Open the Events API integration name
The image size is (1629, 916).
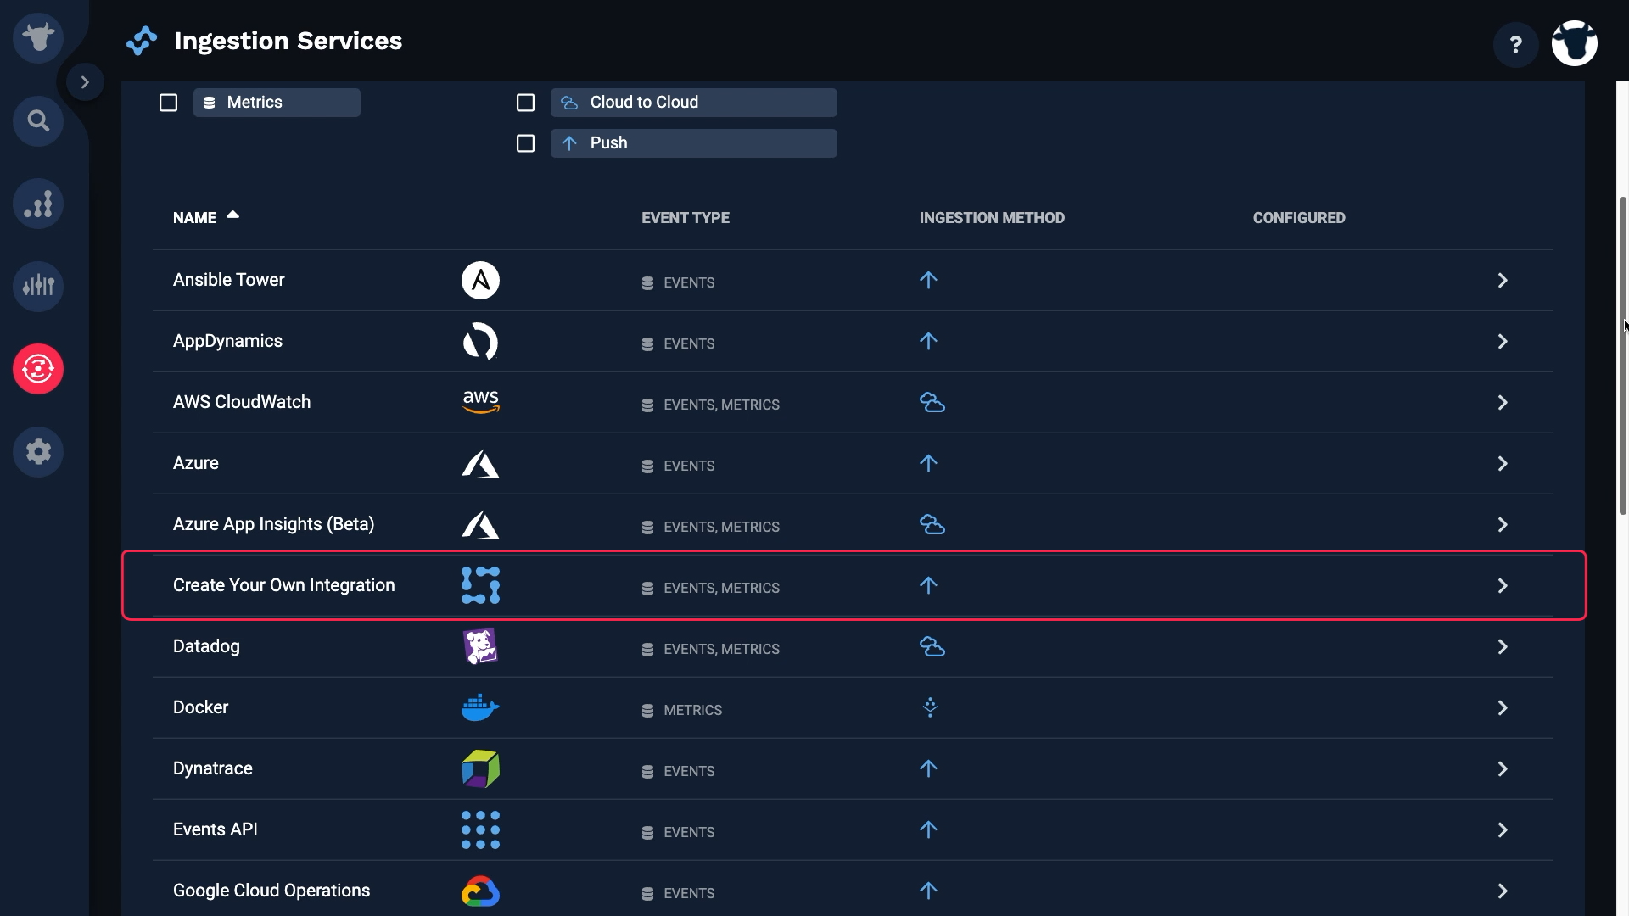[x=215, y=829]
